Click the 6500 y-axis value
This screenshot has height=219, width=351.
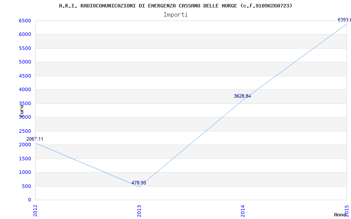click(25, 21)
